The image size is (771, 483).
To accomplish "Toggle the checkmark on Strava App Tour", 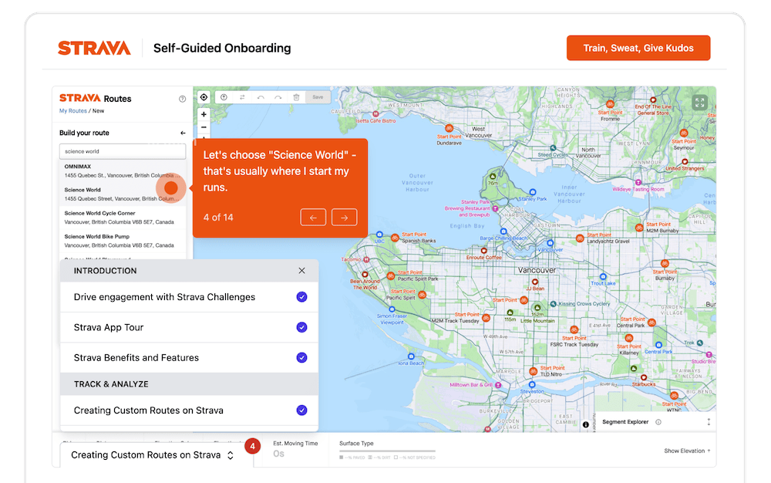I will tap(301, 327).
